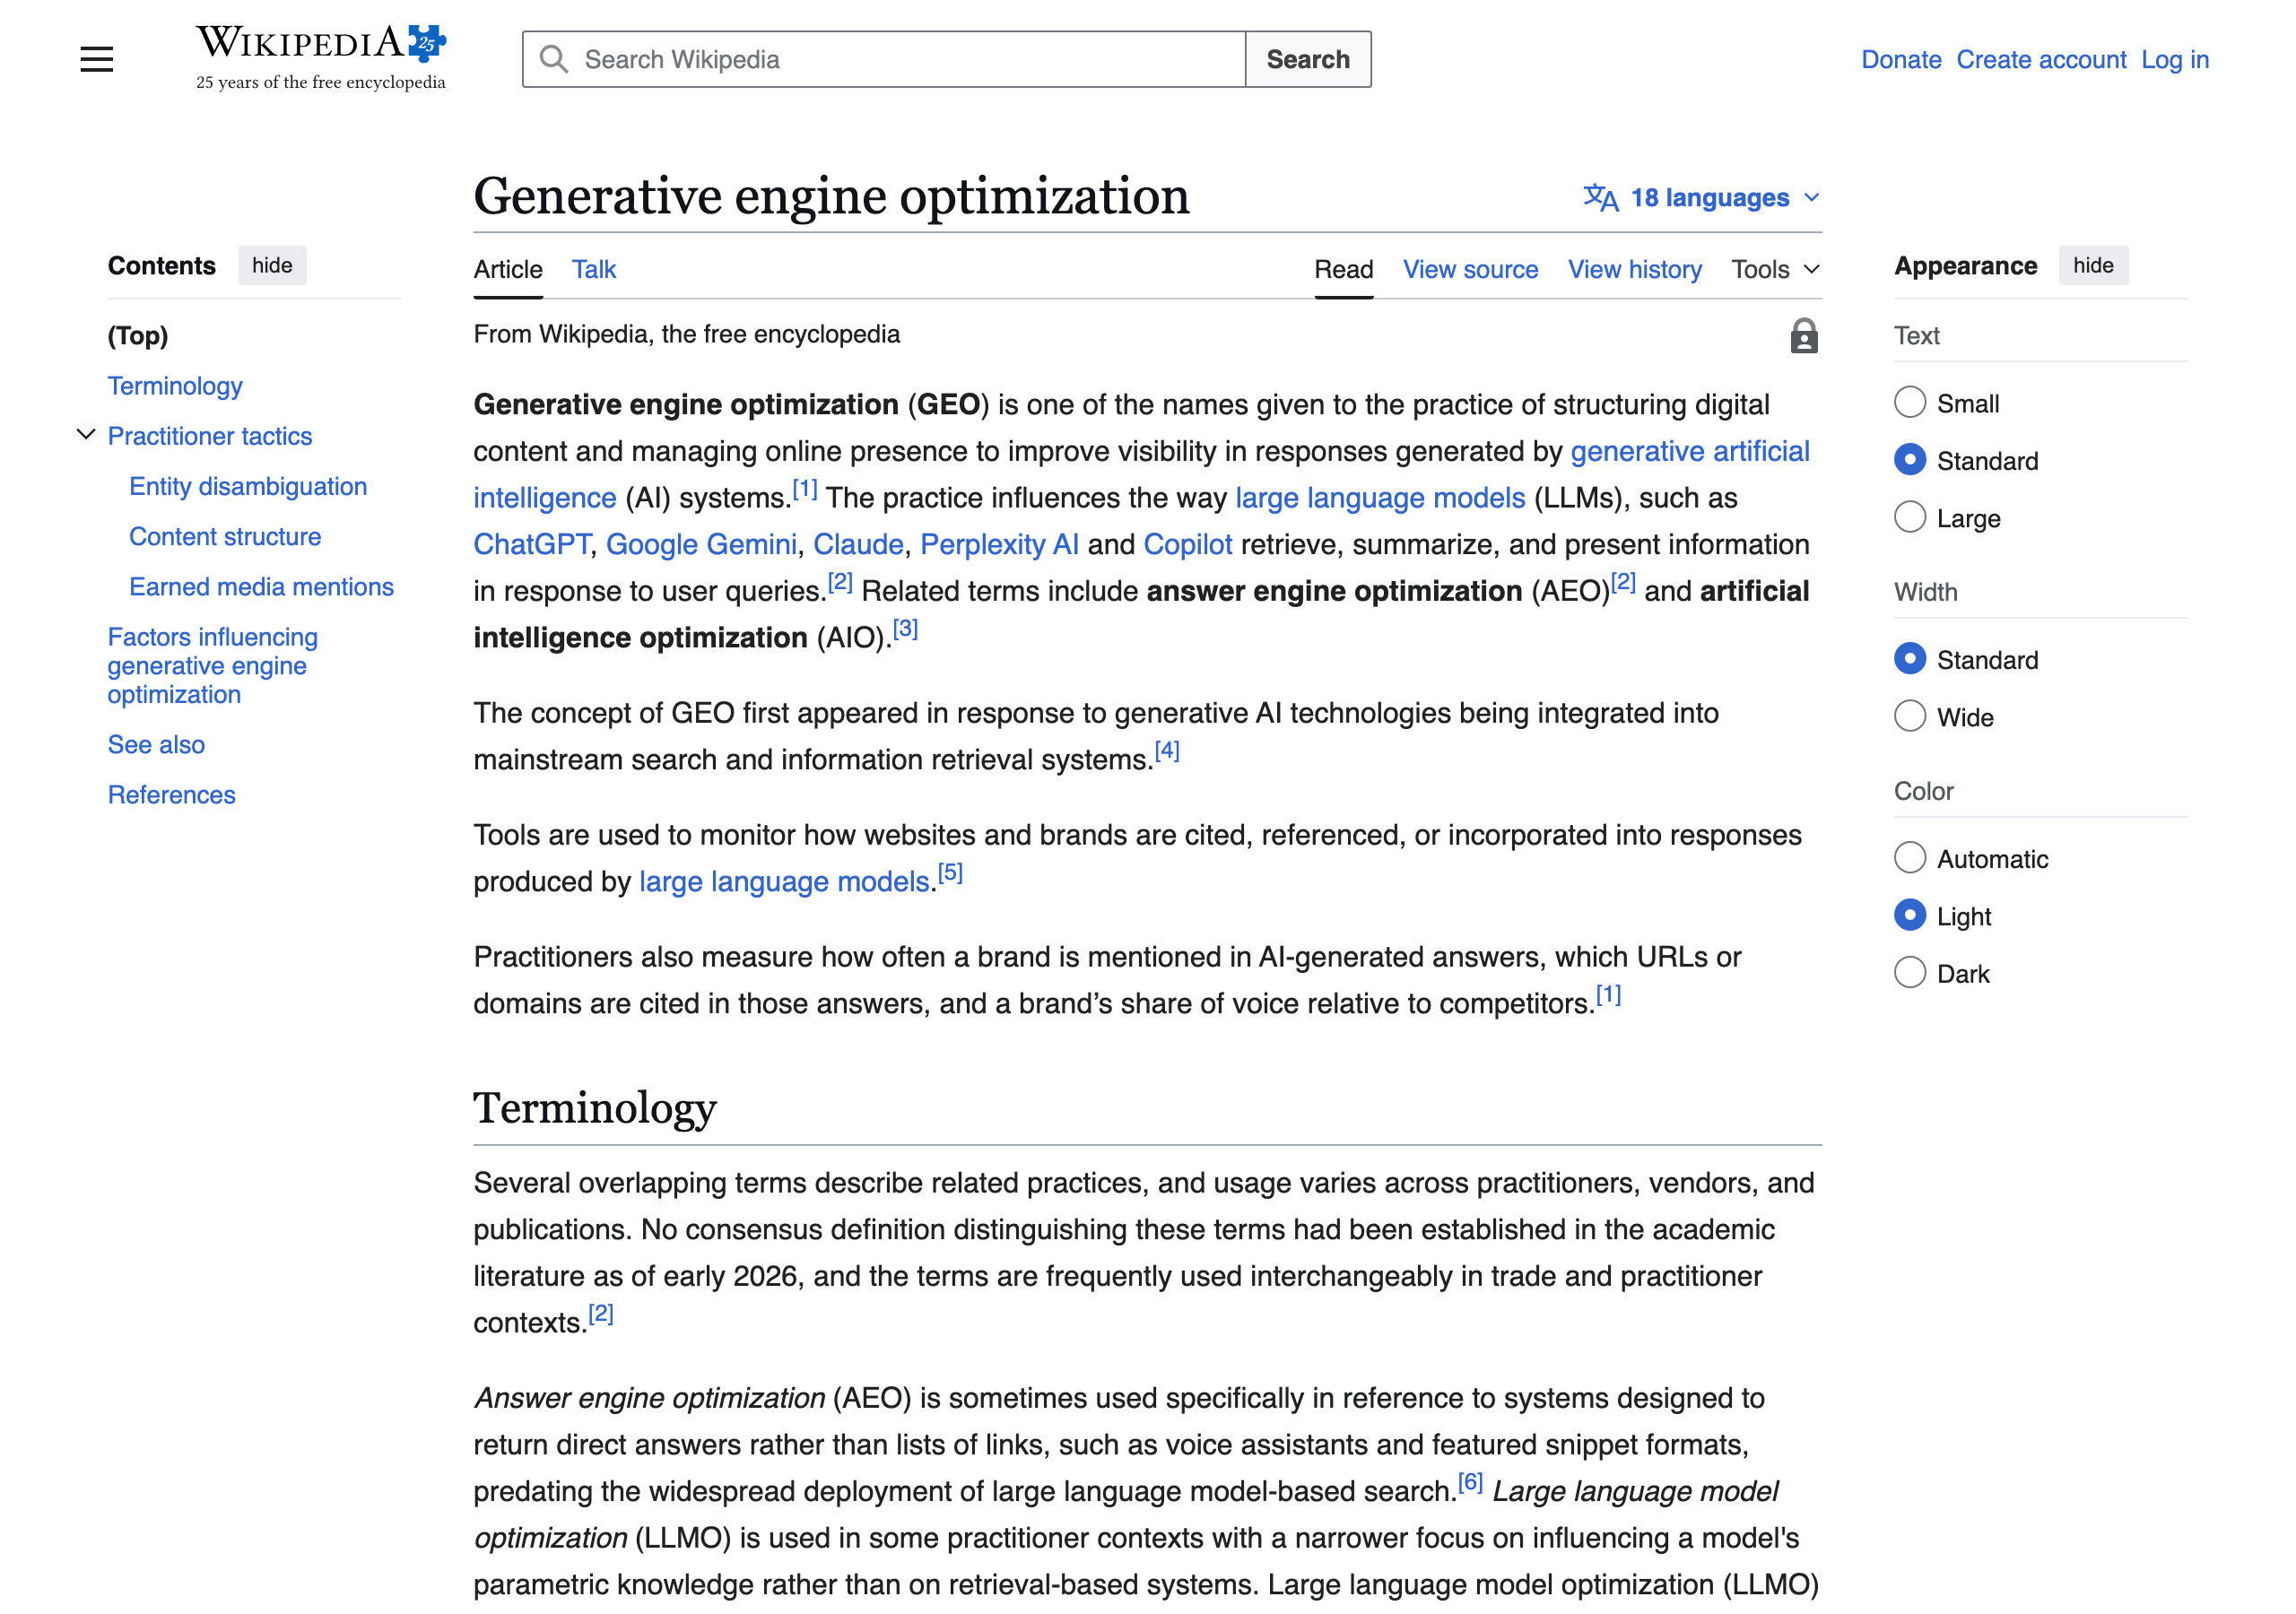Click the page protection padlock icon
The height and width of the screenshot is (1614, 2296).
pyautogui.click(x=1803, y=336)
